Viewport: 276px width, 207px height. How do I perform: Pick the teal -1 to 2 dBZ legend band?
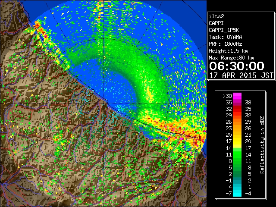pyautogui.click(x=237, y=181)
